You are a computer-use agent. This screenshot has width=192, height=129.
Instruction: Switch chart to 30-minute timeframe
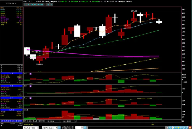click(x=38, y=5)
